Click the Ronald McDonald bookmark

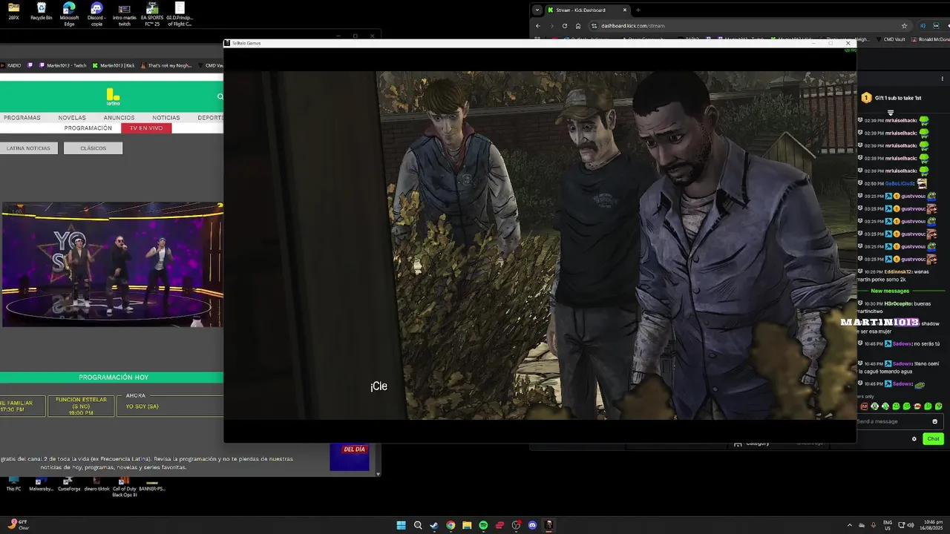(931, 39)
